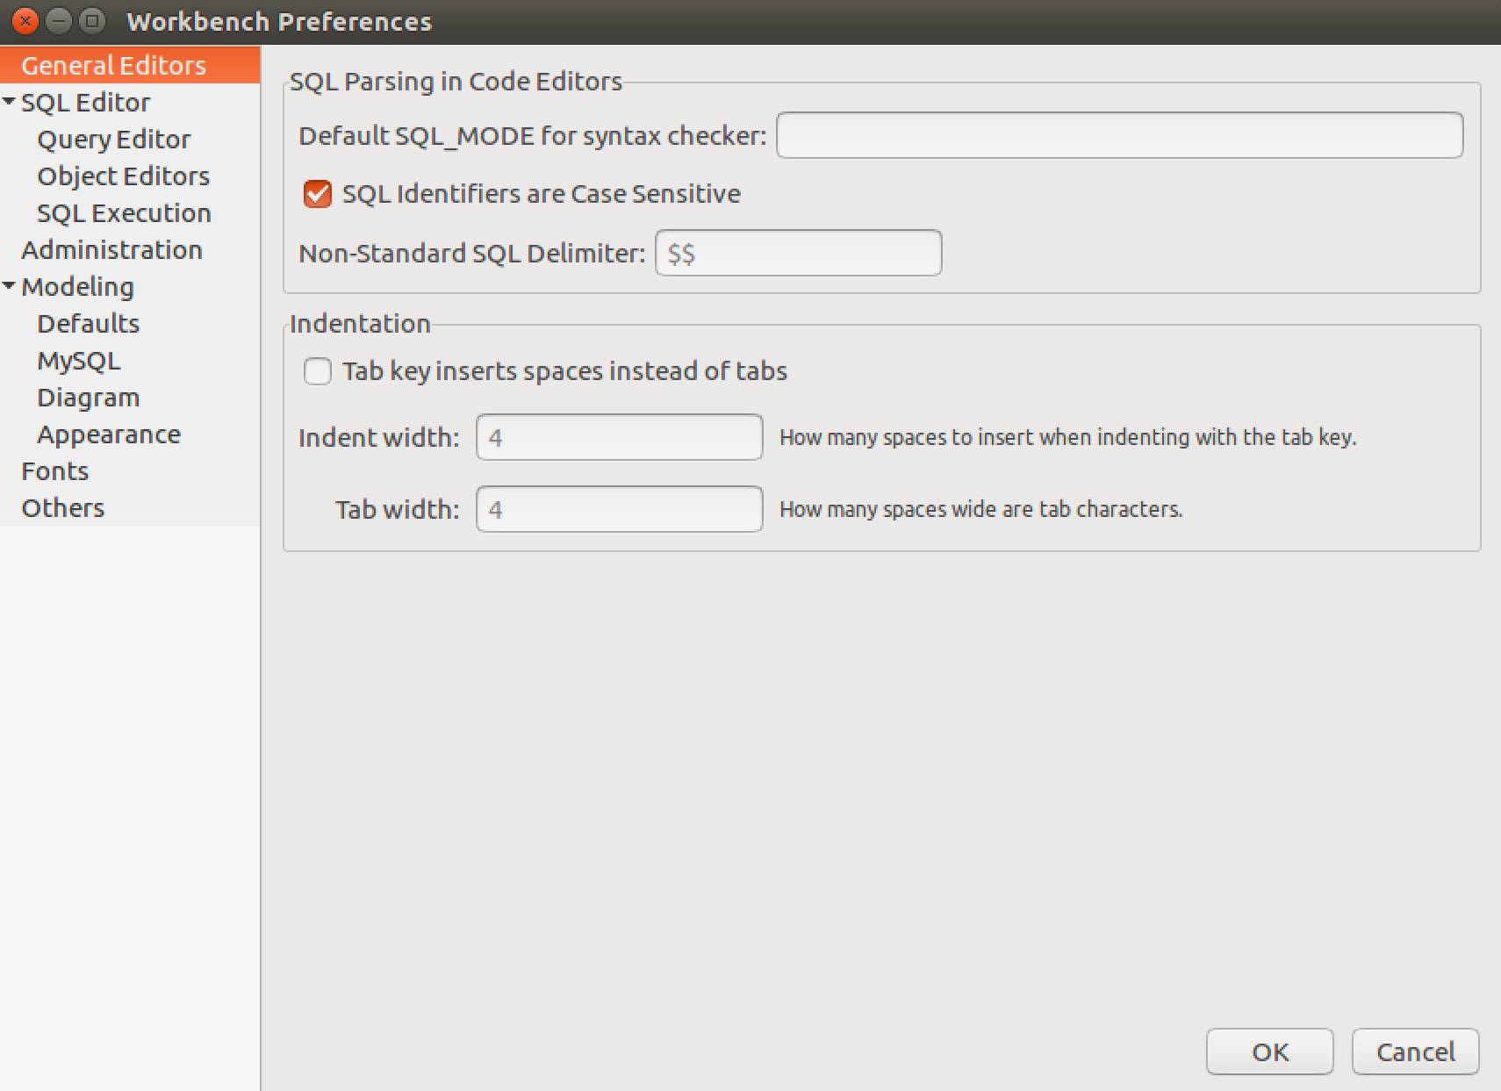Open the Administration preferences page

[x=112, y=249]
